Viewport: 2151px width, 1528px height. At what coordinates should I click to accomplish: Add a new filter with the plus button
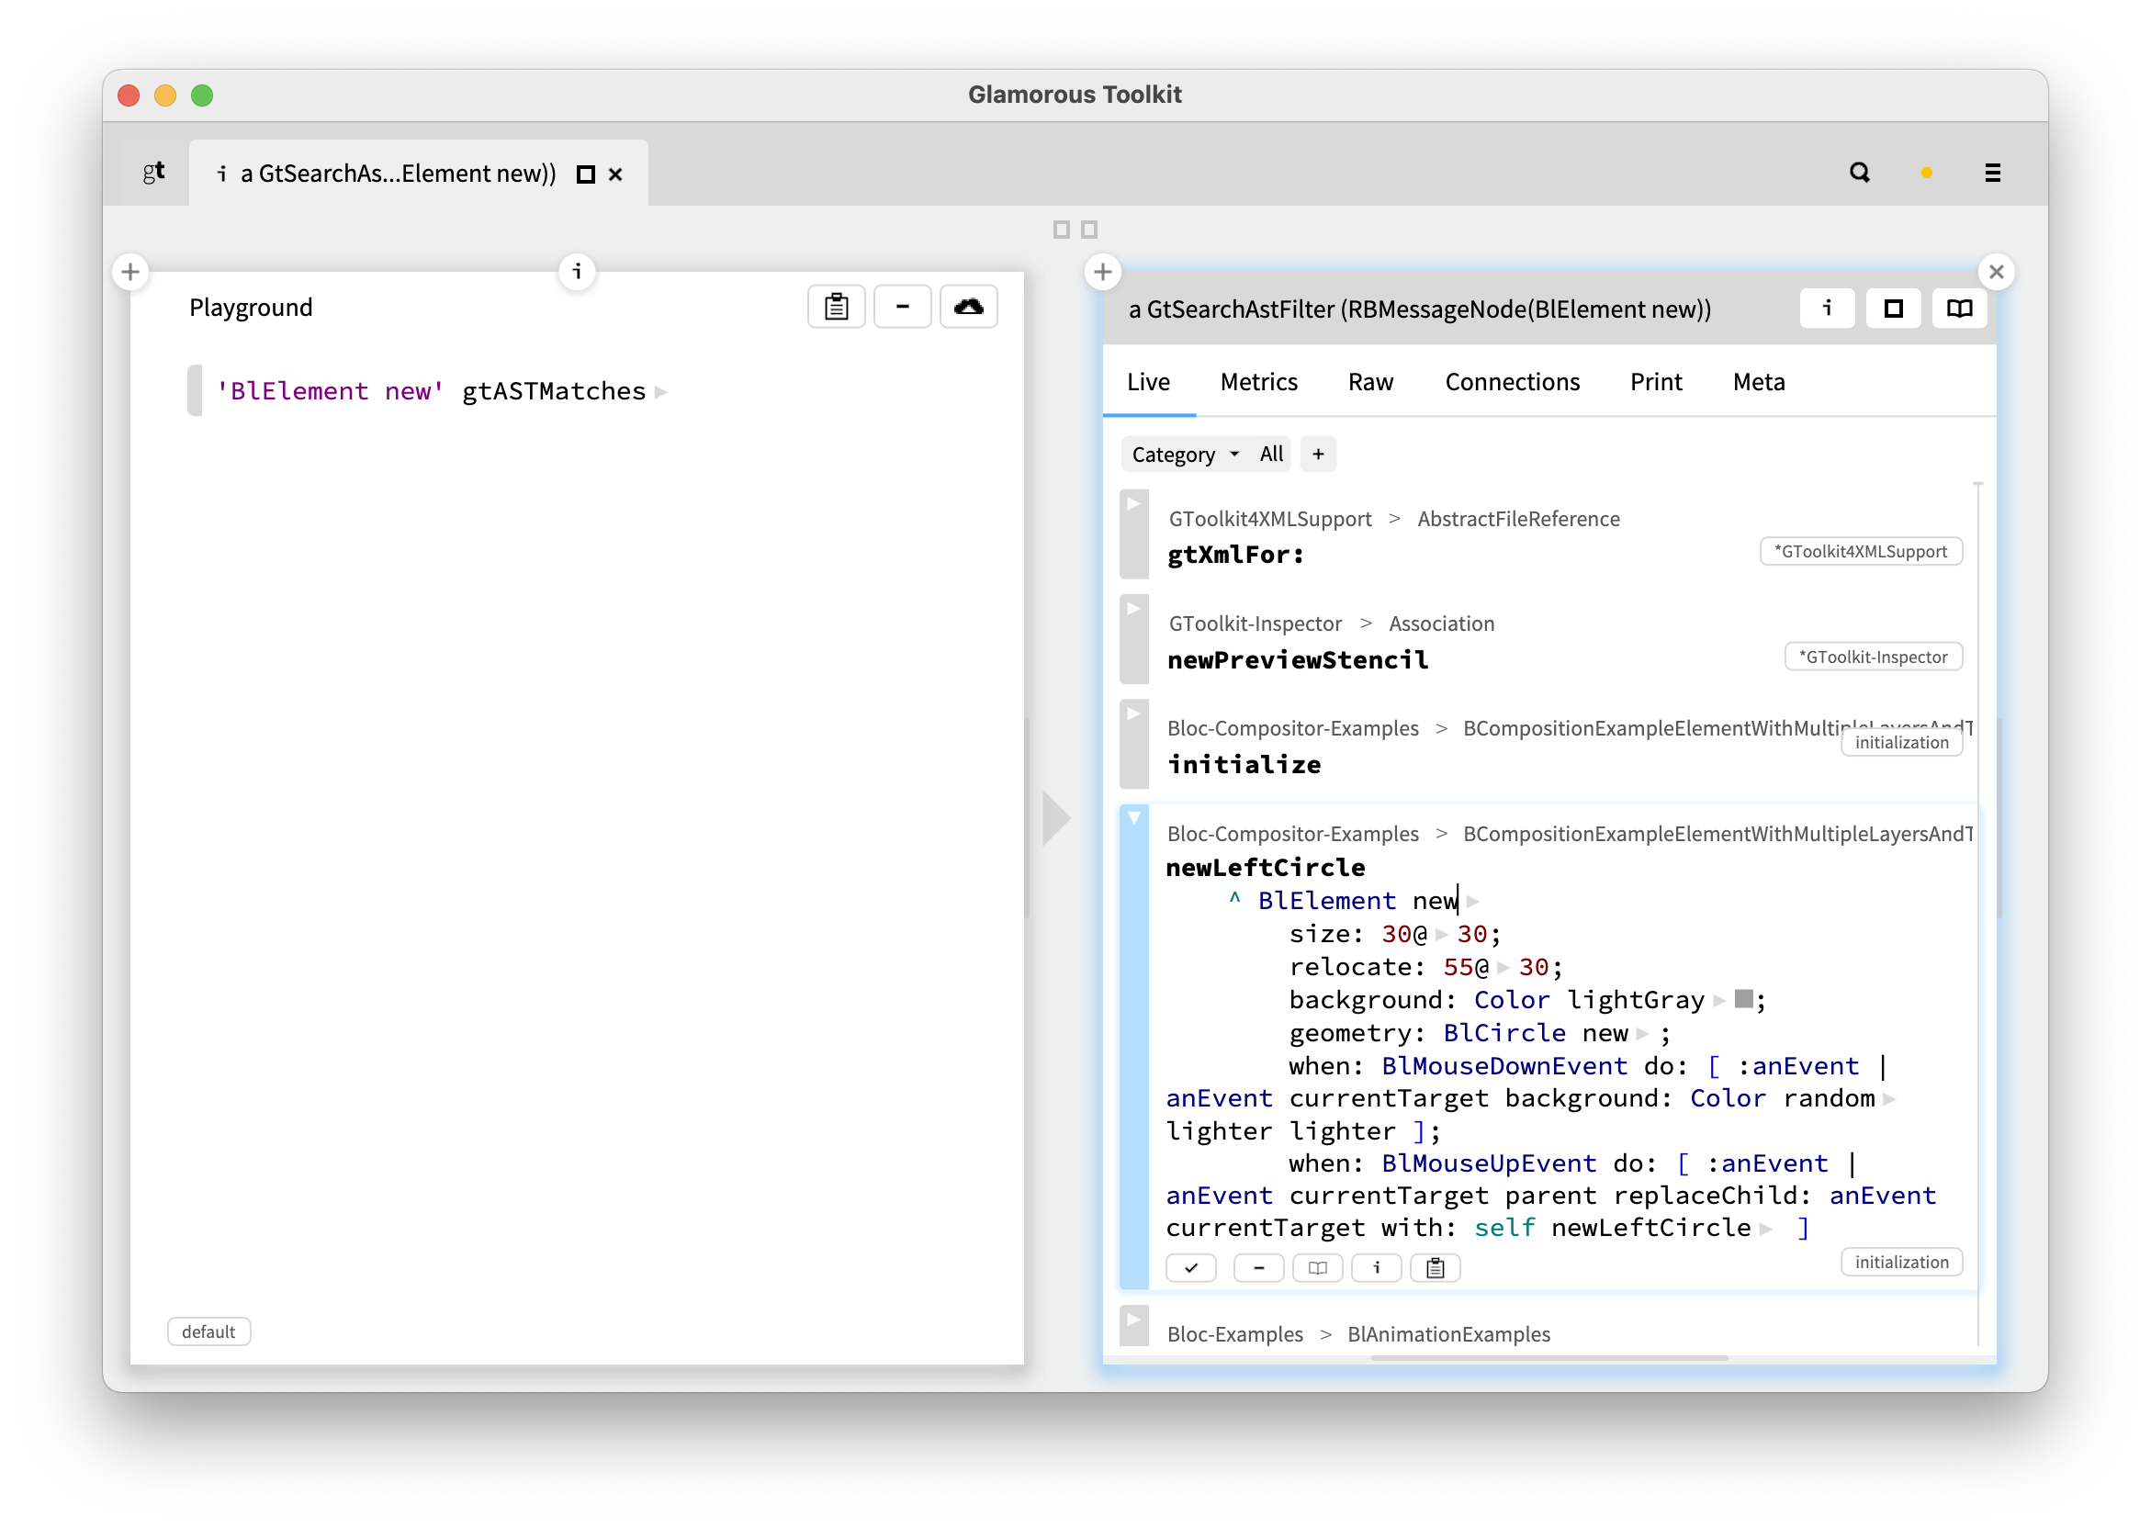[1317, 454]
